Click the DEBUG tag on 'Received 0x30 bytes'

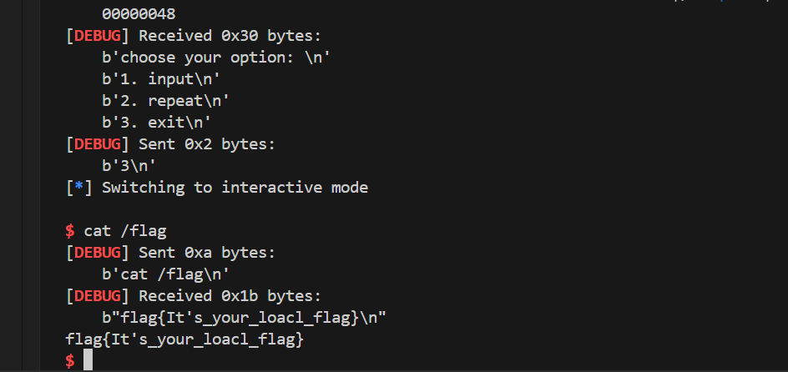[98, 36]
